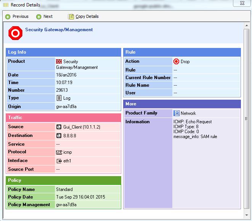
Task: Click the Copy Details clipboard icon
Action: (71, 17)
